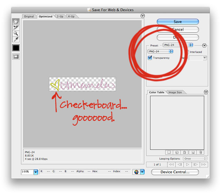Open the Color Table flyout menu arrow
The width and height of the screenshot is (221, 194).
click(206, 92)
